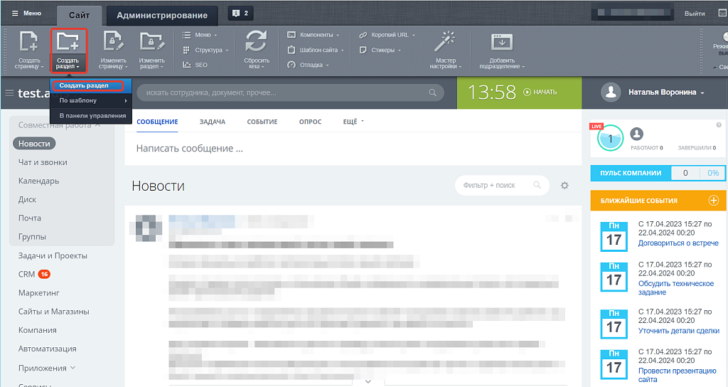Click the ПУЛЬС КОМПАНИИ bar
728x387 pixels.
(657, 173)
